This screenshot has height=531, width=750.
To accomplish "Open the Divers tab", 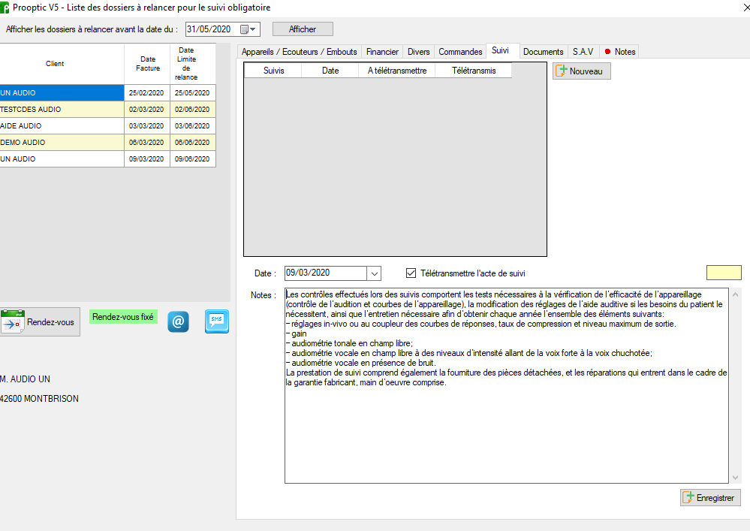I will 418,52.
